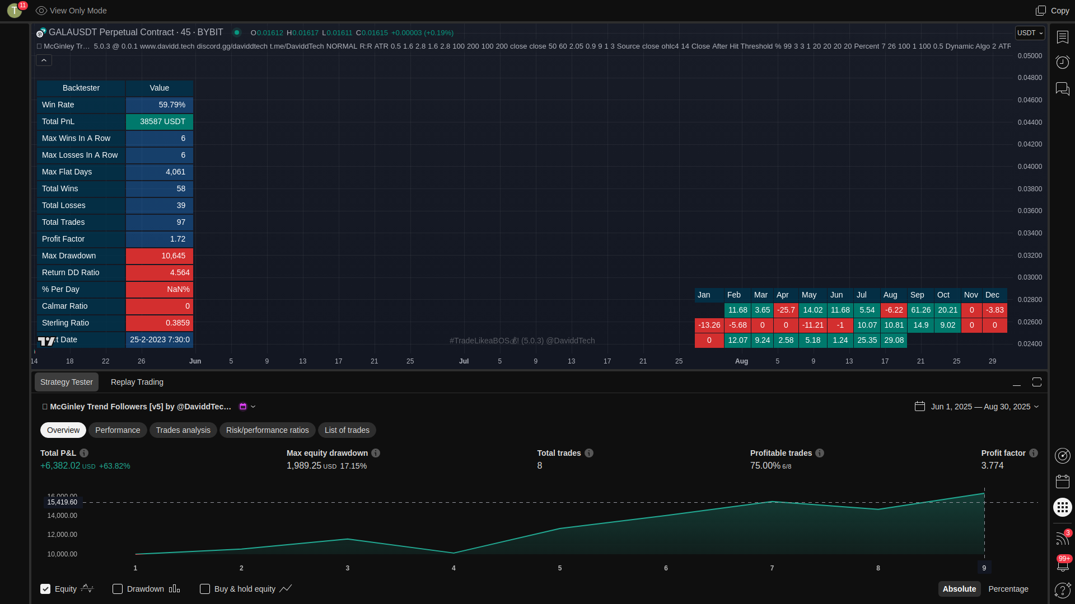The height and width of the screenshot is (604, 1075).
Task: Click McGinley Trend Followers strategy title
Action: click(x=141, y=407)
